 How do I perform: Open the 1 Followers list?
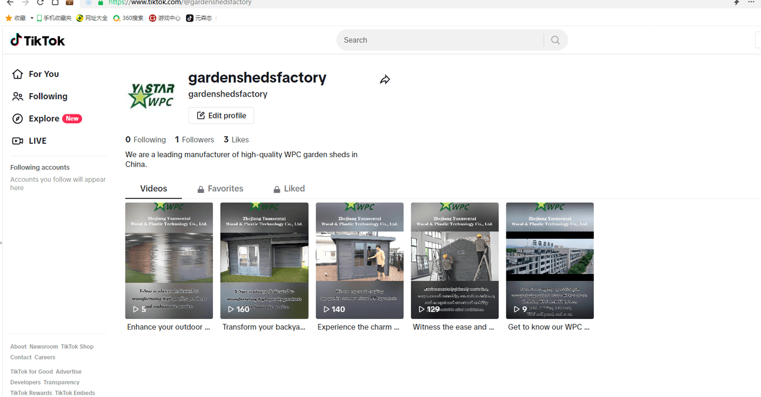(194, 140)
